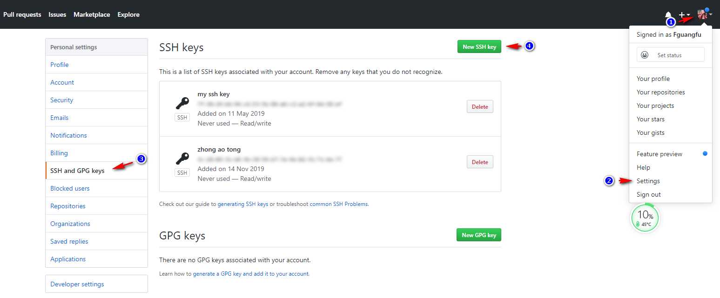Open Developer settings in the sidebar
The image size is (720, 298).
coord(77,284)
